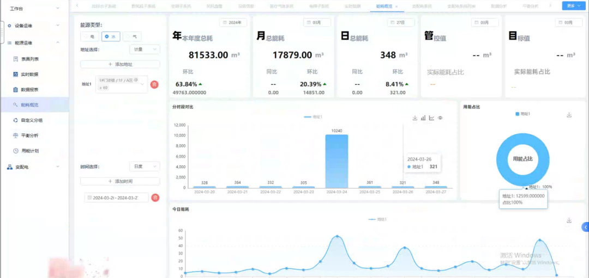Image resolution: width=589 pixels, height=278 pixels.
Task: Click the 设备运维 gear icon in sidebar
Action: (x=9, y=26)
